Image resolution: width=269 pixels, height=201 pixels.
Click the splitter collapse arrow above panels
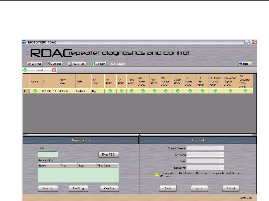tap(140, 135)
